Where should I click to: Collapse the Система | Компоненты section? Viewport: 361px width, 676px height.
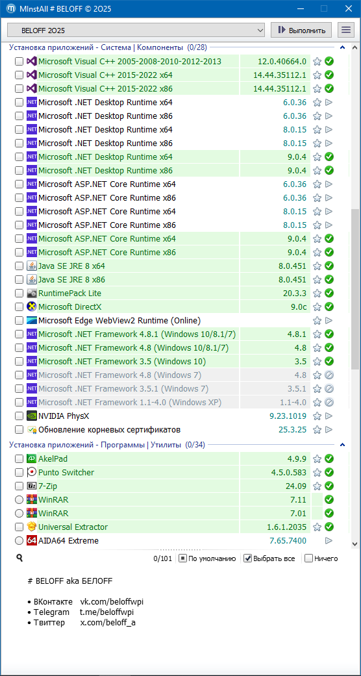click(x=343, y=47)
